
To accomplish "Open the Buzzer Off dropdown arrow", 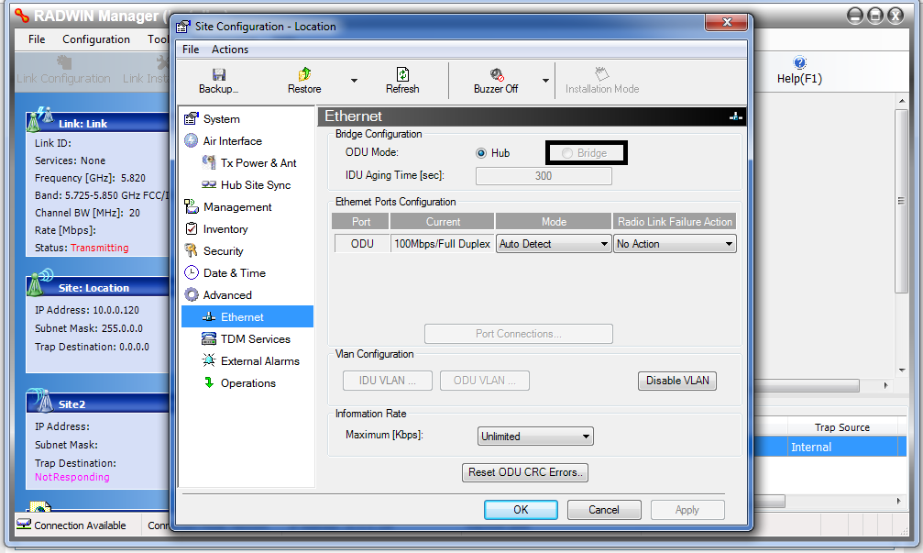I will pos(545,81).
